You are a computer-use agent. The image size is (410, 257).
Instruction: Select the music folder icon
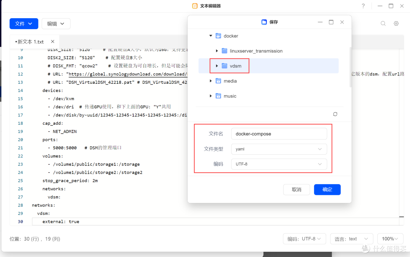point(218,96)
